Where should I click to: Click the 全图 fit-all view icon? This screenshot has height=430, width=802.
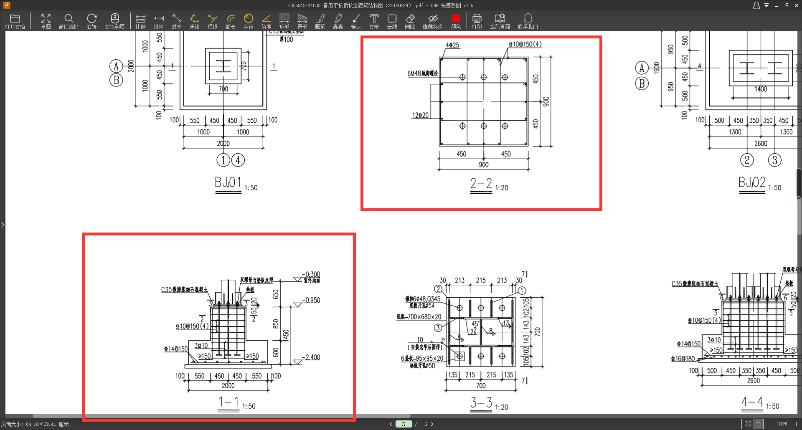point(46,22)
